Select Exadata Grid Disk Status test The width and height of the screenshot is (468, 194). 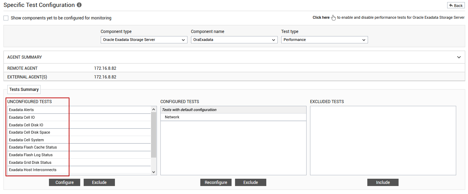pos(79,162)
